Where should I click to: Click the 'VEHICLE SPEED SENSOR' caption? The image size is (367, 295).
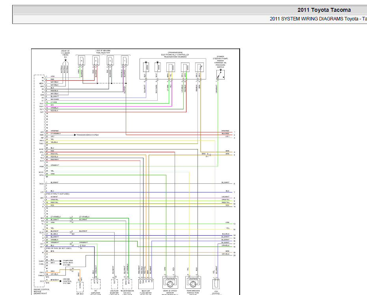(x=170, y=292)
